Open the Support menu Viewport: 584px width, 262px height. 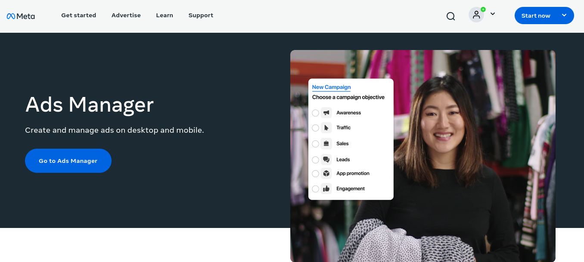click(201, 15)
